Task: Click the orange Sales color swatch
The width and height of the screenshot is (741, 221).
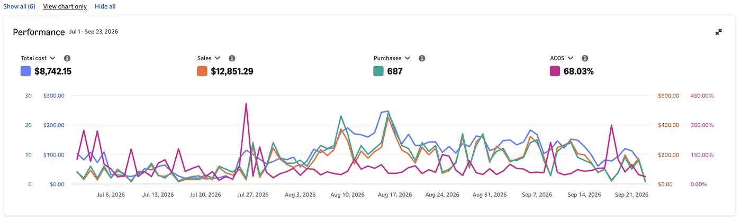Action: 202,71
